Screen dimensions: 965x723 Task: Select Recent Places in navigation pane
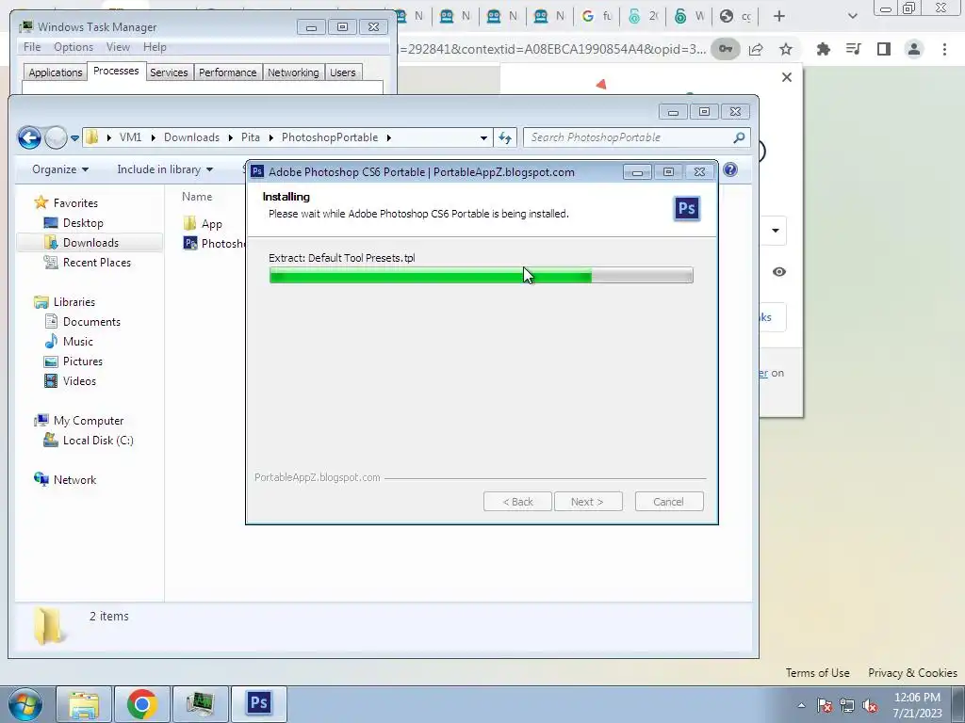pos(97,263)
